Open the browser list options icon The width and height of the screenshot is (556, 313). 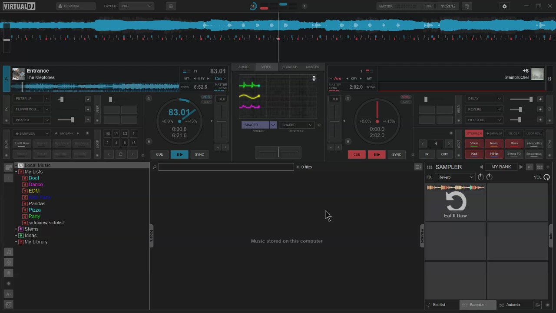[418, 167]
